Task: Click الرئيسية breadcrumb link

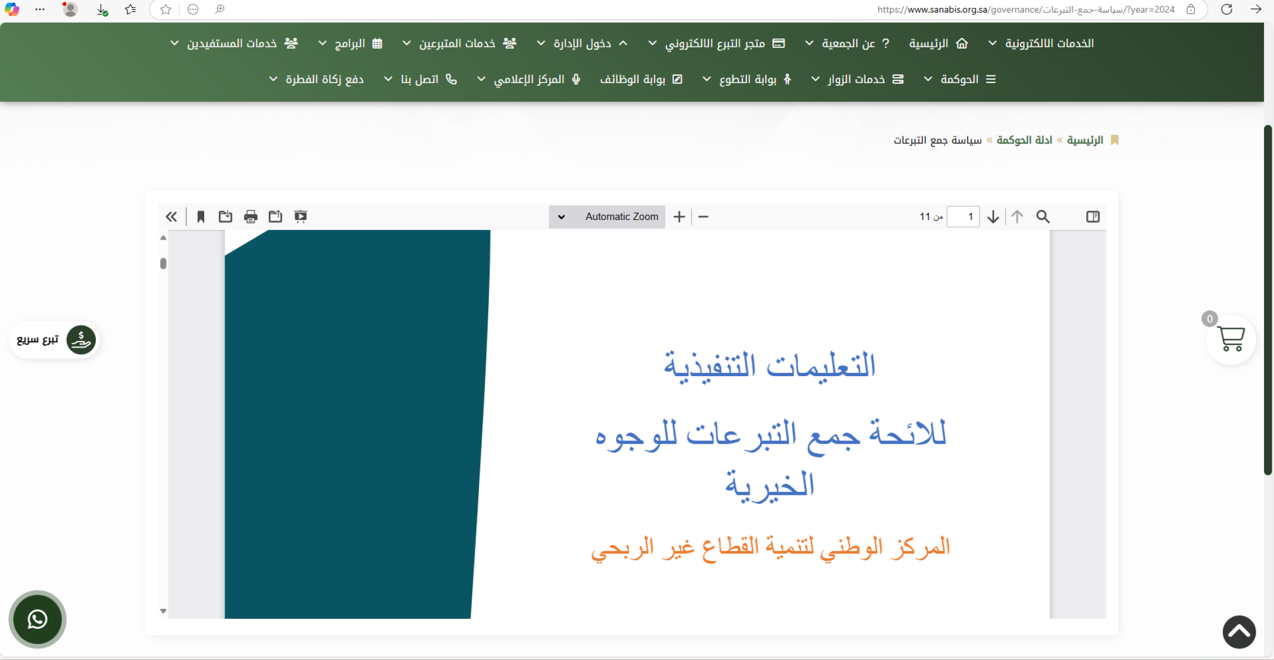Action: (x=1085, y=140)
